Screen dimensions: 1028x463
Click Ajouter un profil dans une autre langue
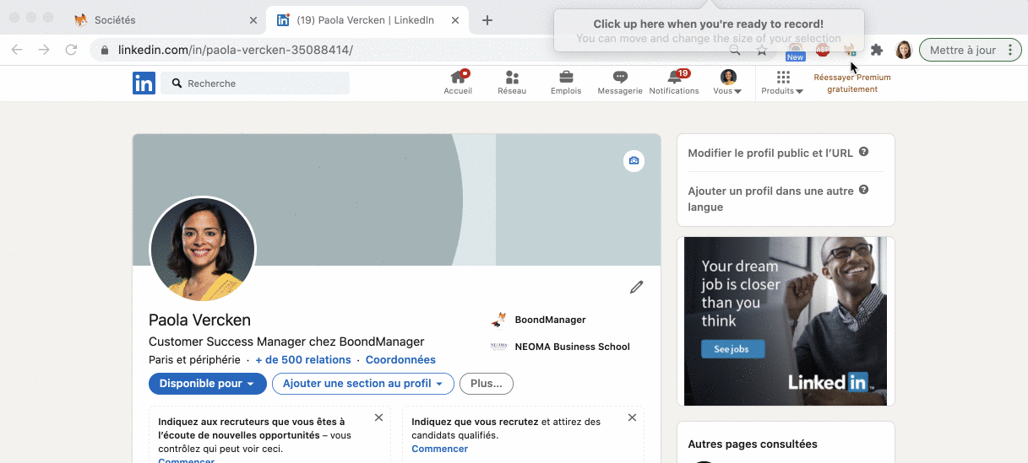pos(771,199)
